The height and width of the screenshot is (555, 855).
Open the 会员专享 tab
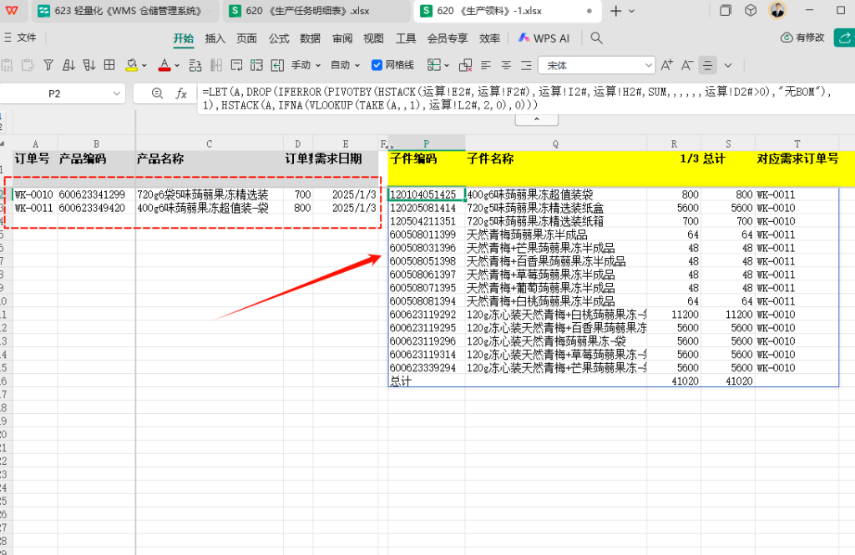(x=448, y=38)
